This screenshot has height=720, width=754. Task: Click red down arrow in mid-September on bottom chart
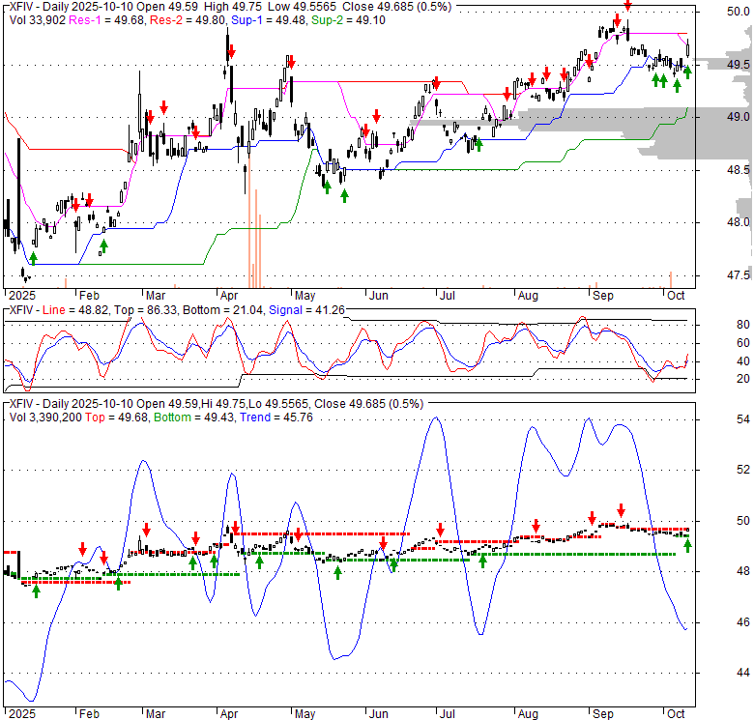coord(622,509)
